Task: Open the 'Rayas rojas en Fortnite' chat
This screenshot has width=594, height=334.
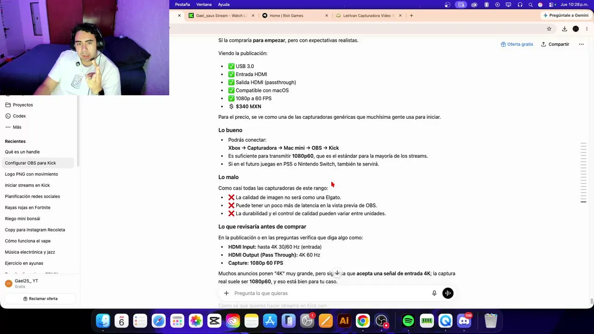Action: click(39, 207)
